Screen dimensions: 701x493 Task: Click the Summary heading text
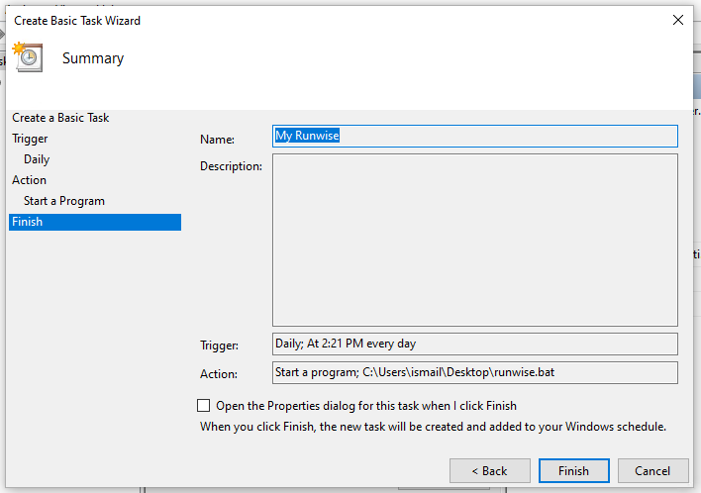coord(93,58)
